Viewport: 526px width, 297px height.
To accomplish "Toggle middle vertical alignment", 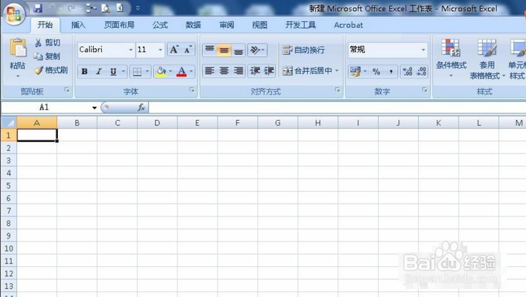I will coord(223,50).
